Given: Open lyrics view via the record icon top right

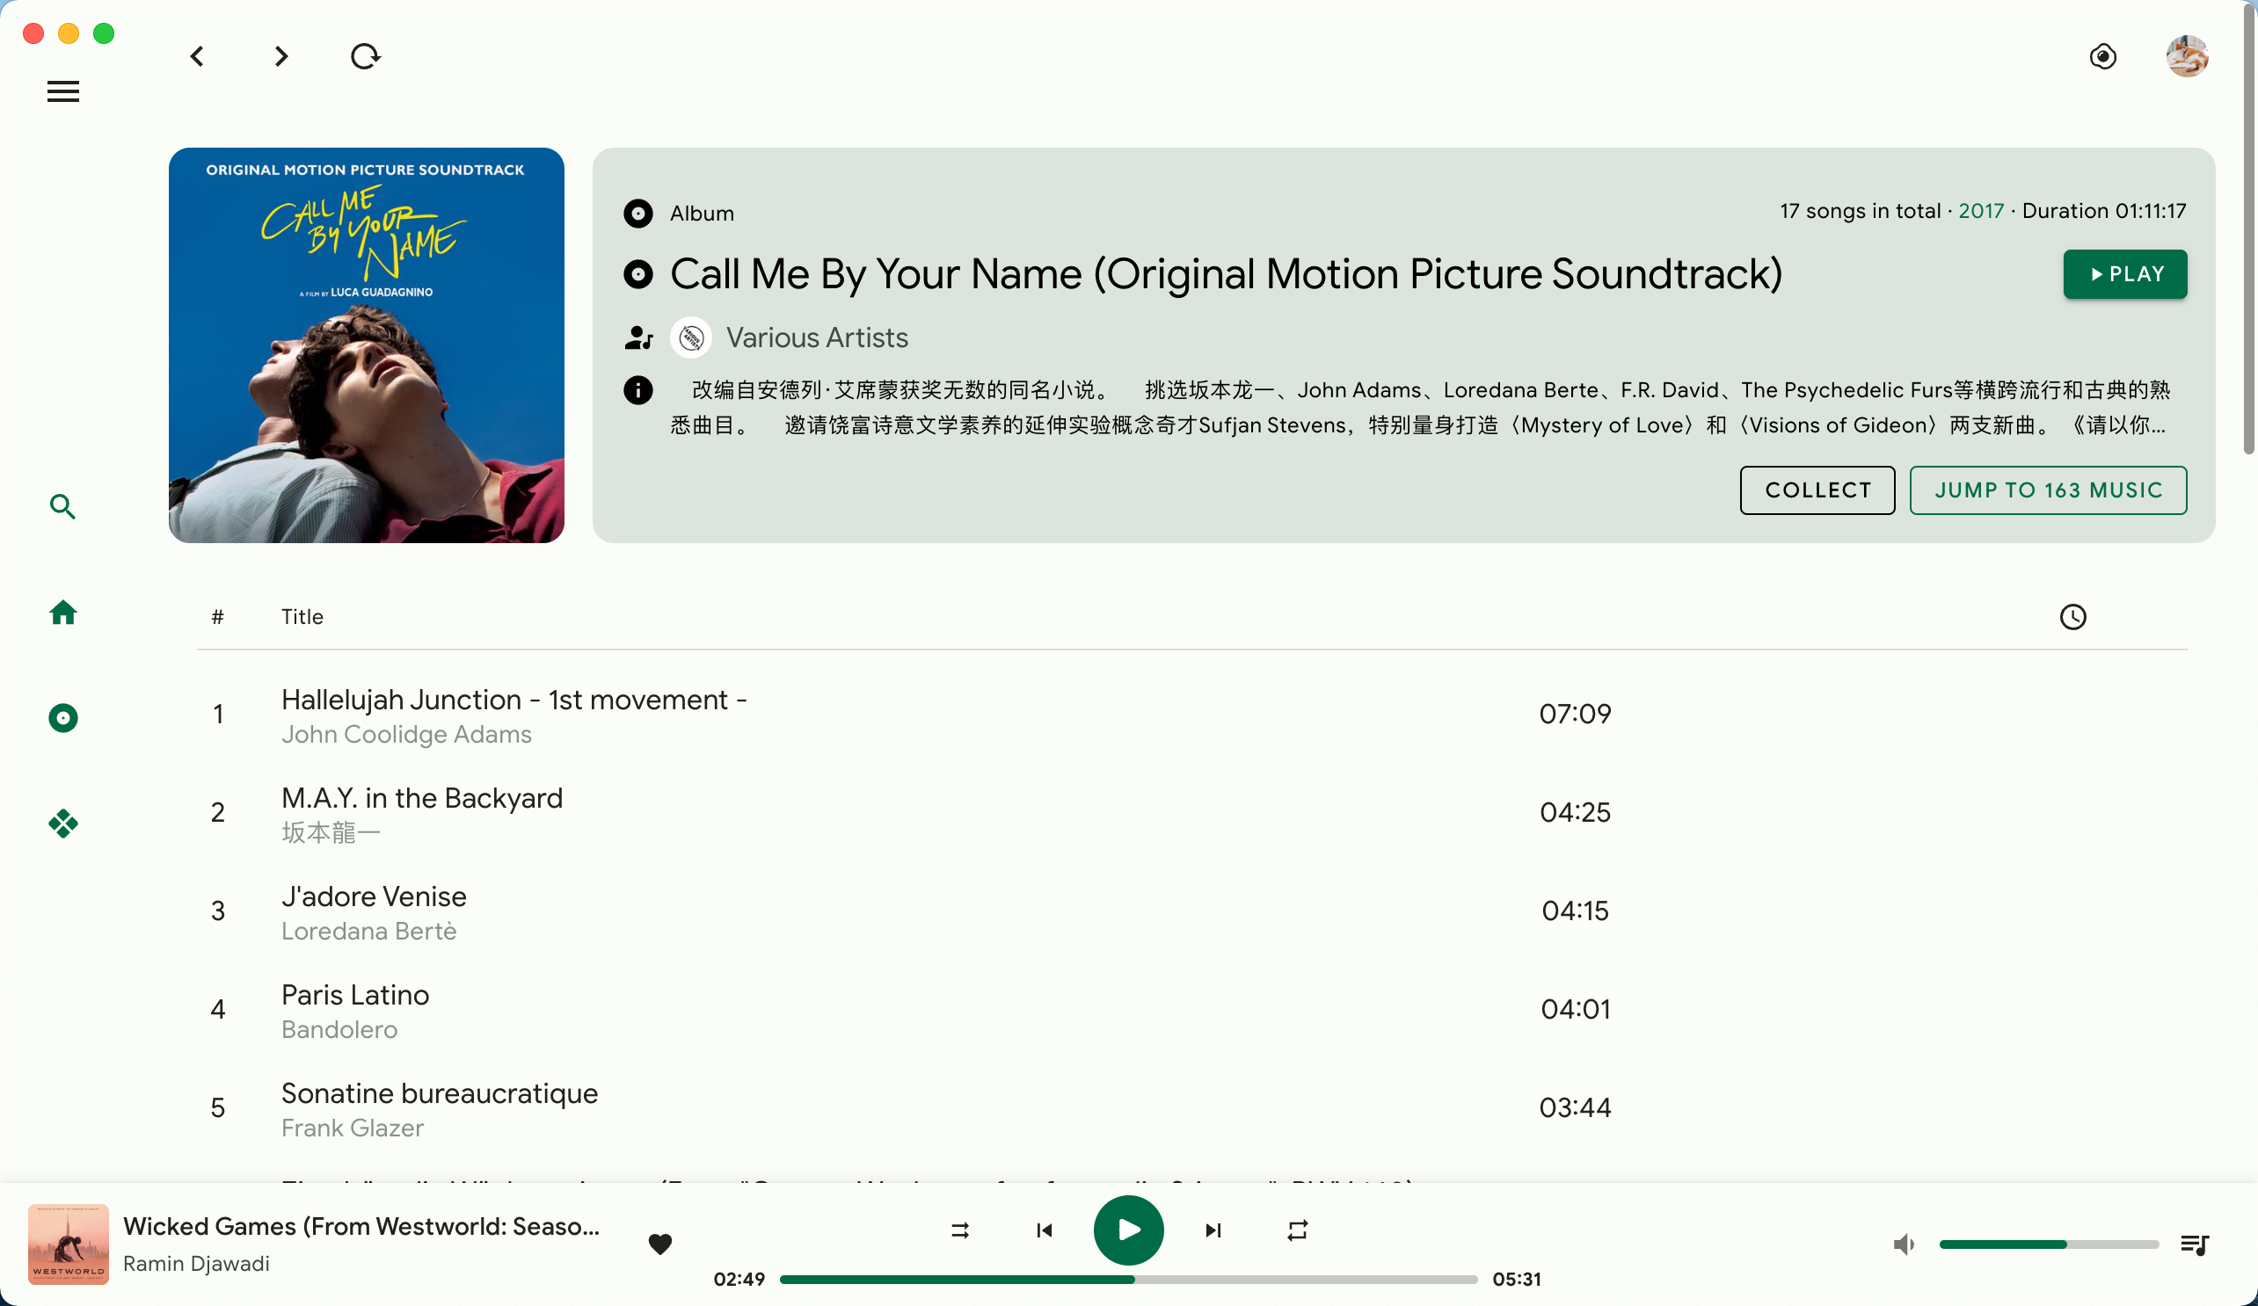Looking at the screenshot, I should click(x=2103, y=56).
